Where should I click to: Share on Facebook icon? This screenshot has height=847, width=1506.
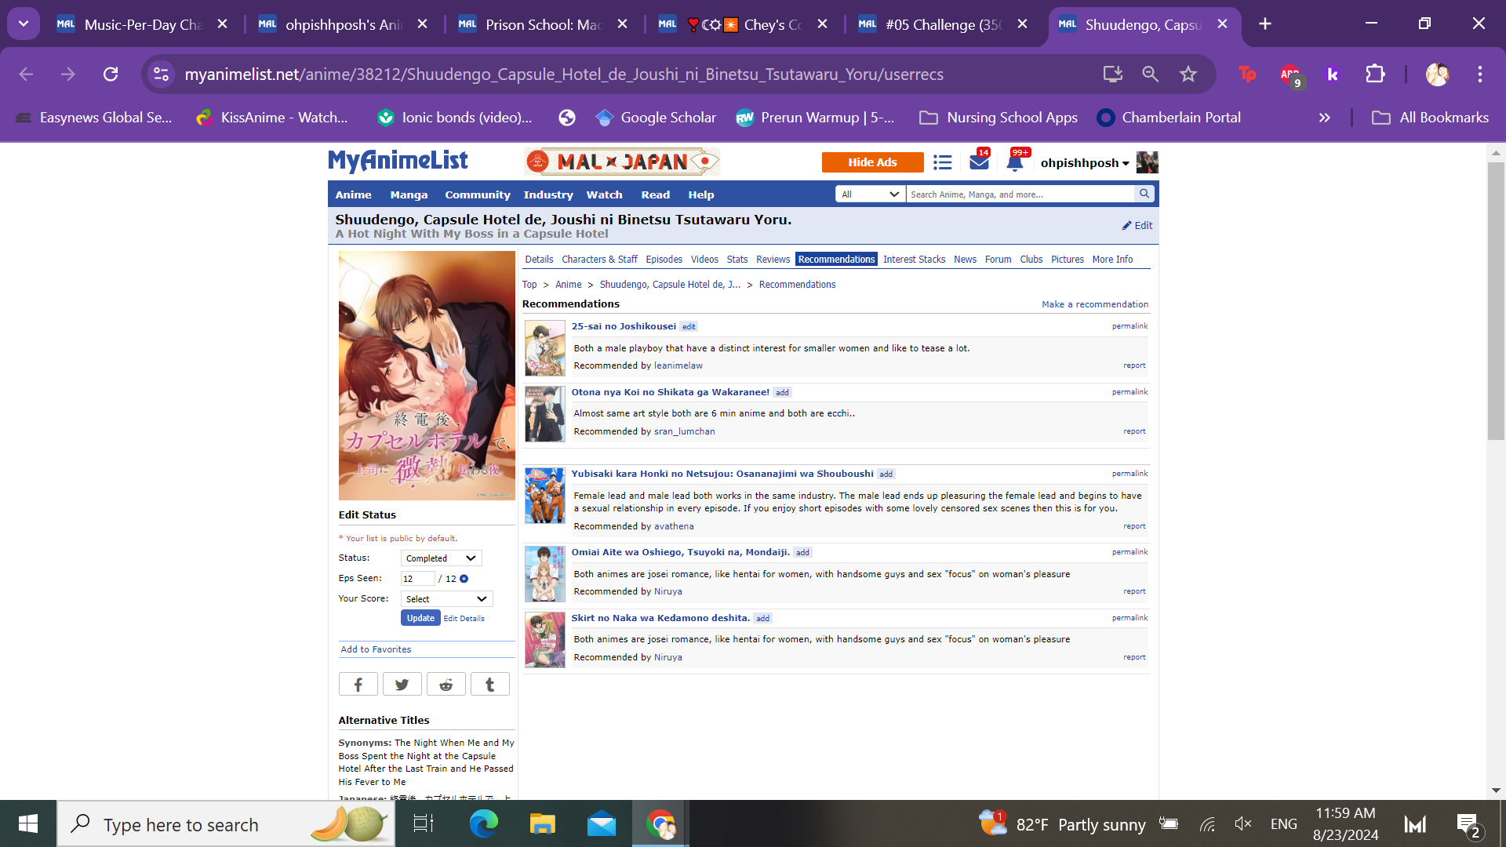[x=358, y=685]
